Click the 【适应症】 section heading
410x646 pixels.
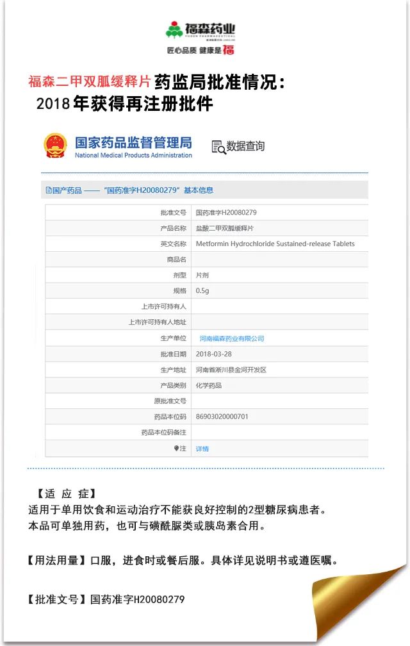click(x=67, y=493)
